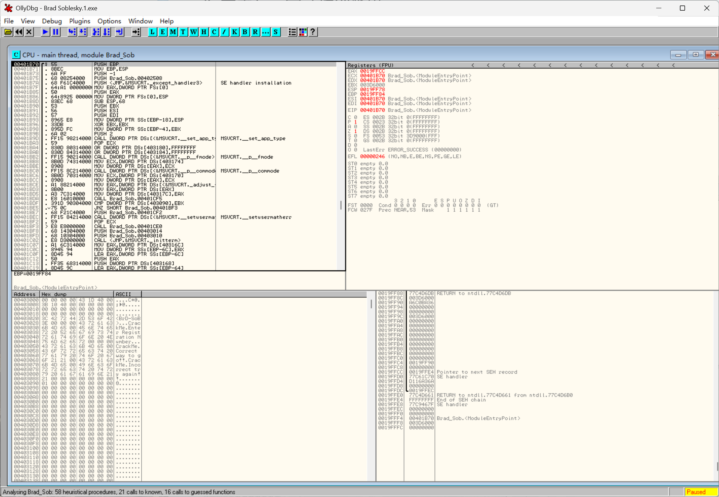Toggle the Z flag bit value
Viewport: 719px width, 497px height.
[355, 131]
